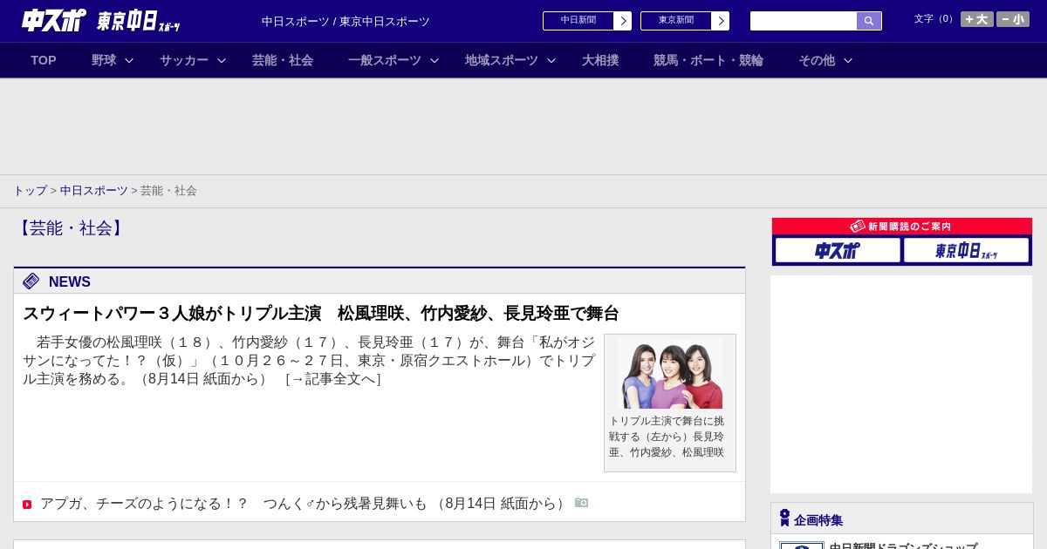Click the トップ breadcrumb link

click(x=30, y=191)
